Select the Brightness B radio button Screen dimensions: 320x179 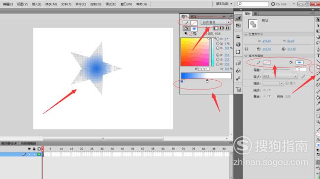(x=218, y=48)
